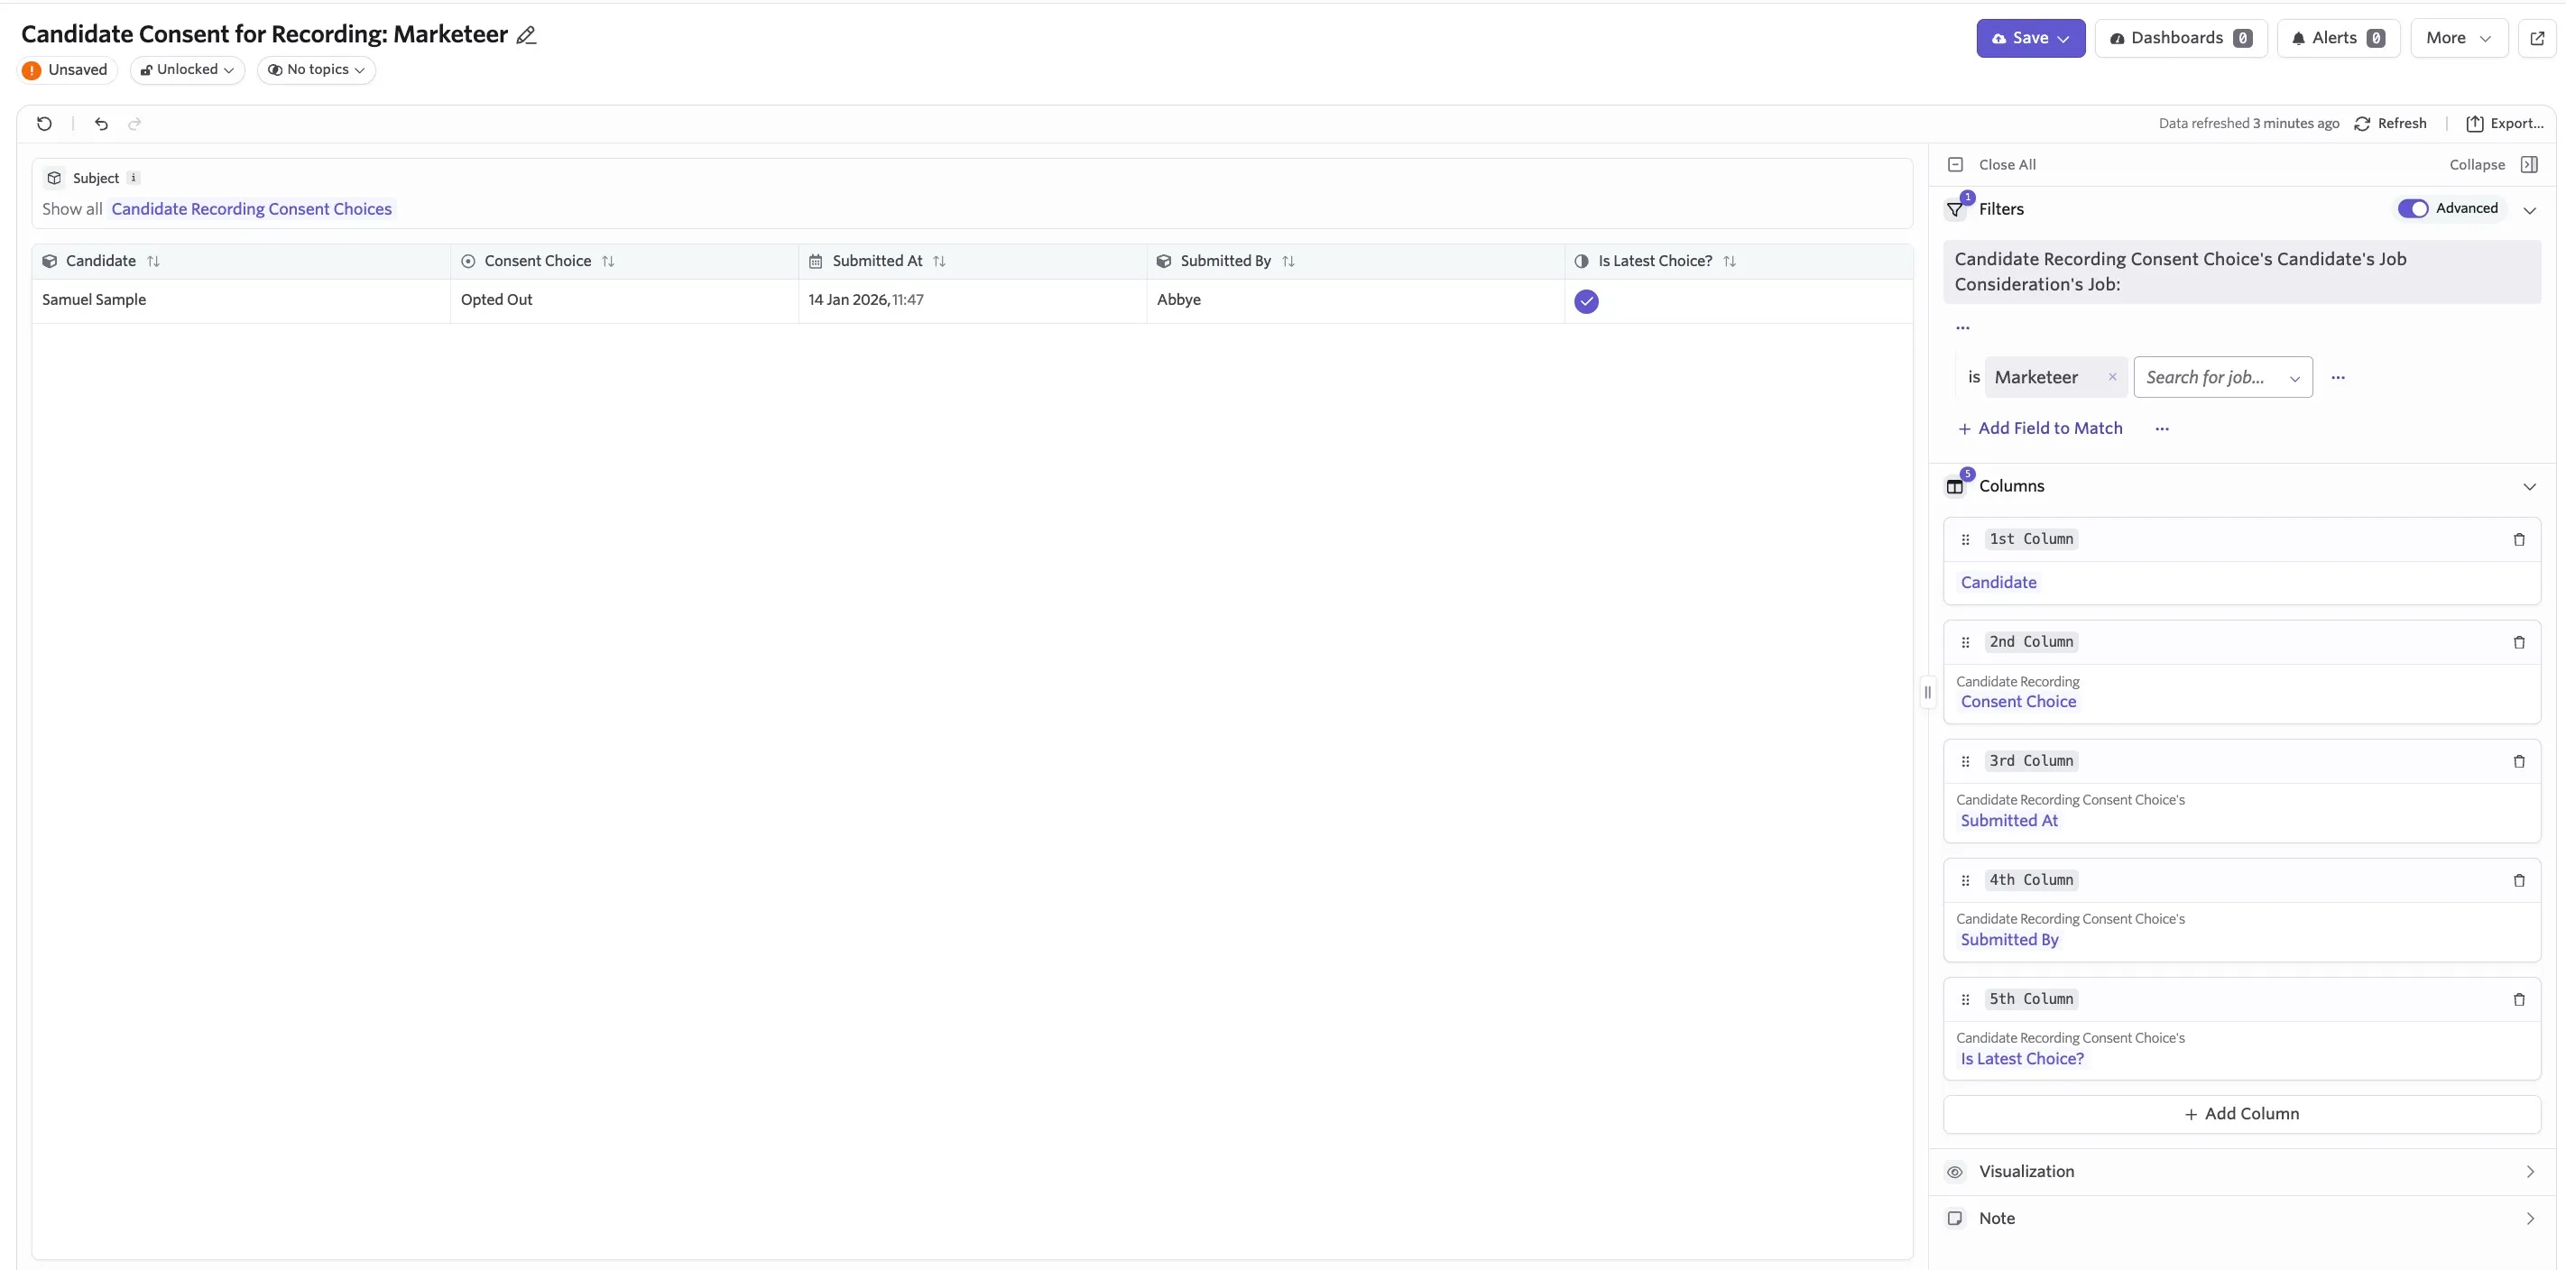2566x1270 pixels.
Task: Open the Unlocked dropdown
Action: coord(188,69)
